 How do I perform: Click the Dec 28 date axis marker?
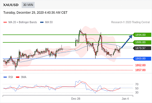[76, 99]
